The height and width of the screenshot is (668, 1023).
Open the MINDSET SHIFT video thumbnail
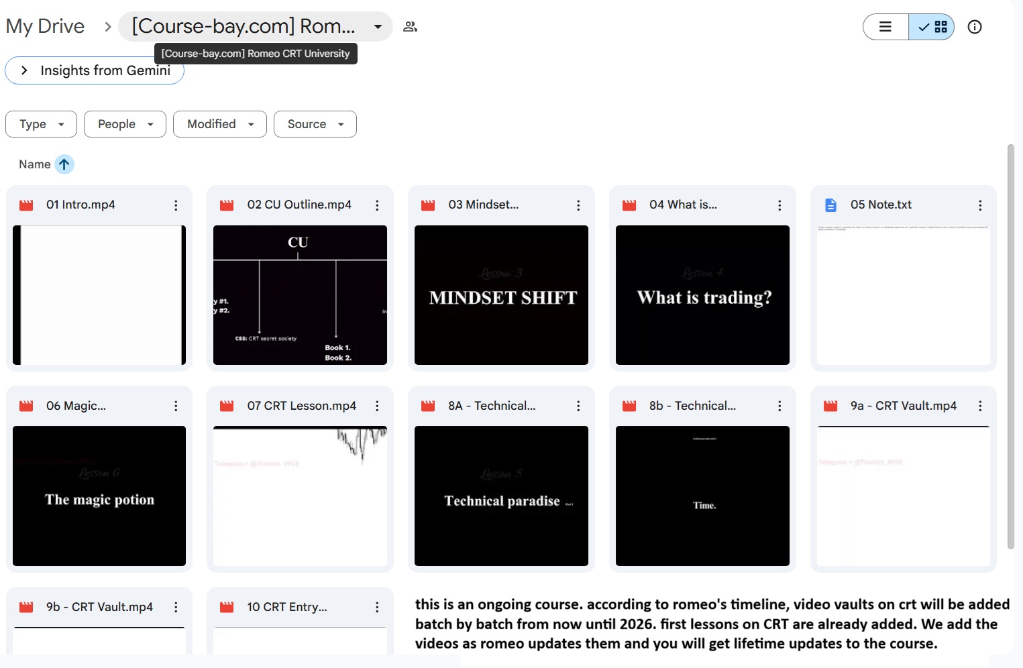pyautogui.click(x=501, y=295)
